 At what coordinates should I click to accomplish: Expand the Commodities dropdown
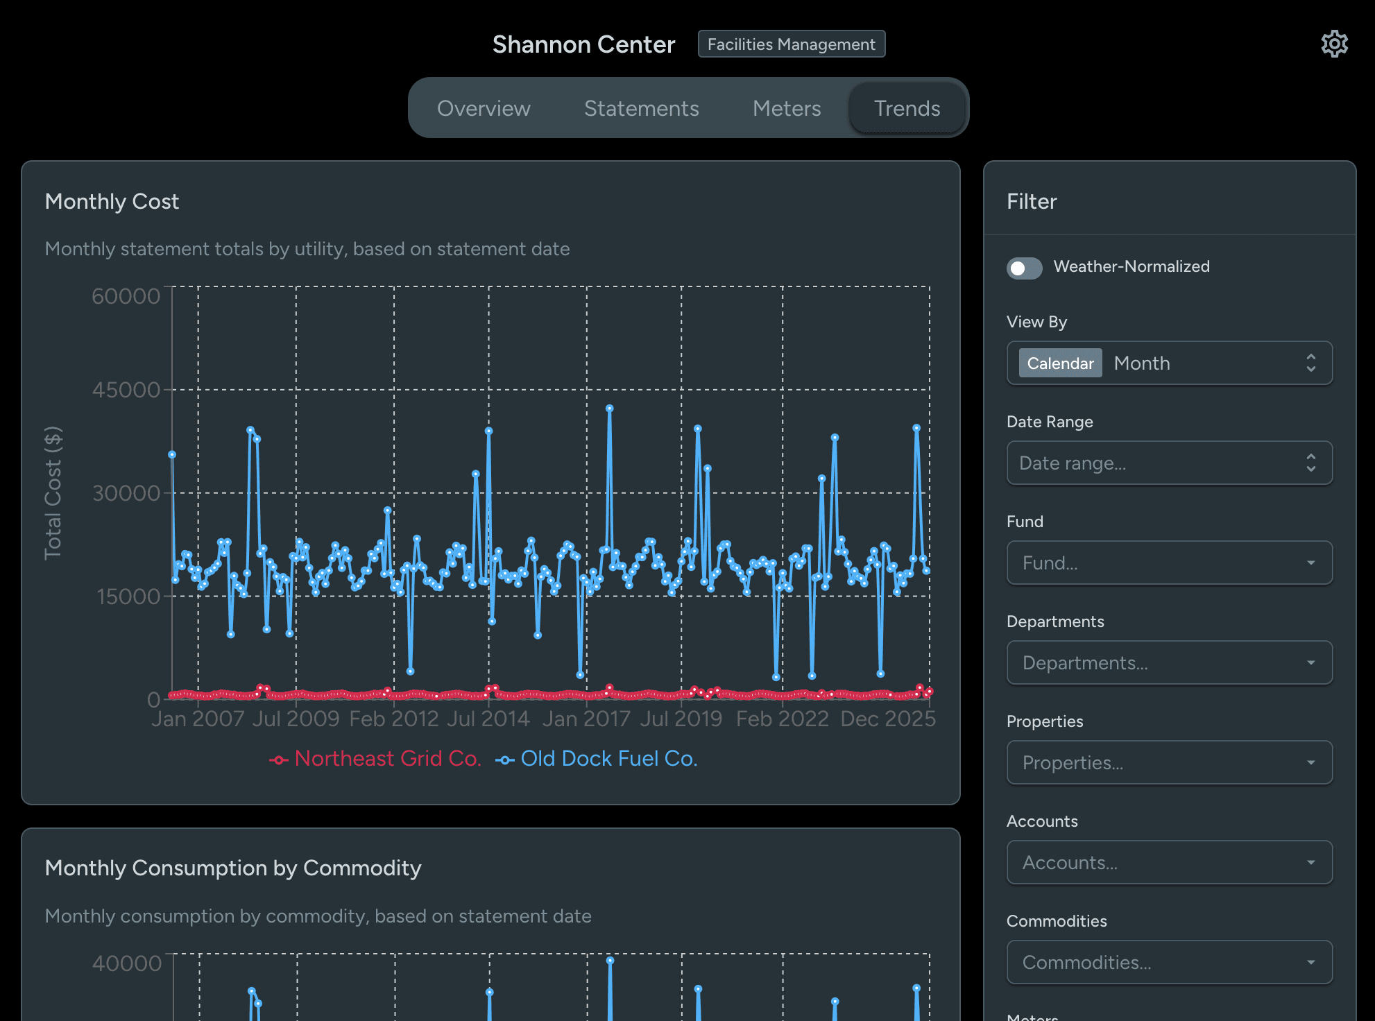click(1169, 962)
